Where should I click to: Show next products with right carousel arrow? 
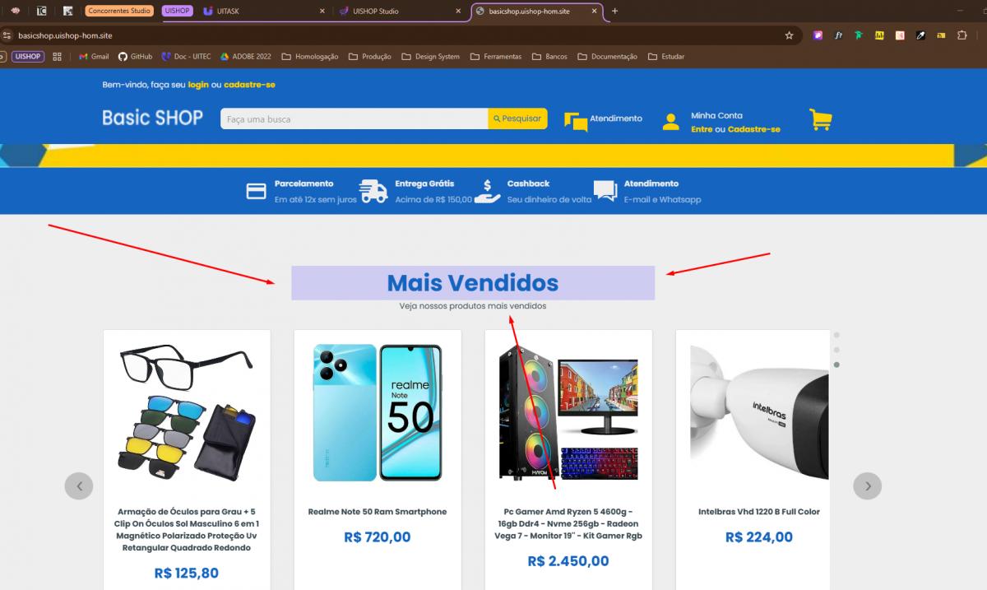point(868,485)
